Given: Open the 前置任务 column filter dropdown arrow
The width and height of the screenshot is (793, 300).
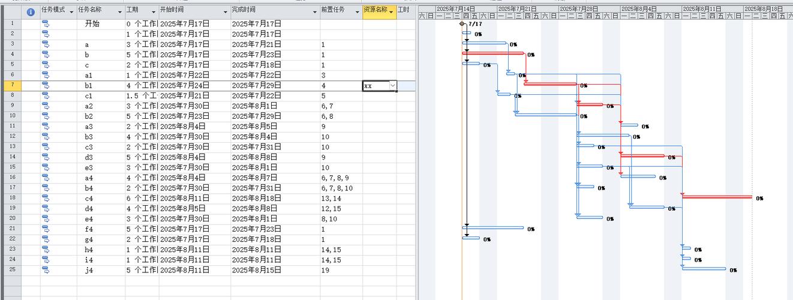Looking at the screenshot, I should pyautogui.click(x=358, y=11).
